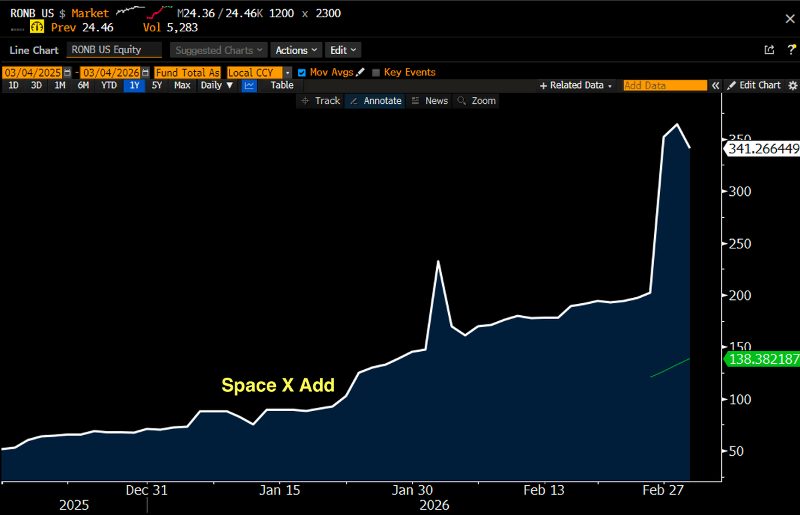Viewport: 800px width, 515px height.
Task: Toggle the Annotate mode button
Action: [375, 101]
